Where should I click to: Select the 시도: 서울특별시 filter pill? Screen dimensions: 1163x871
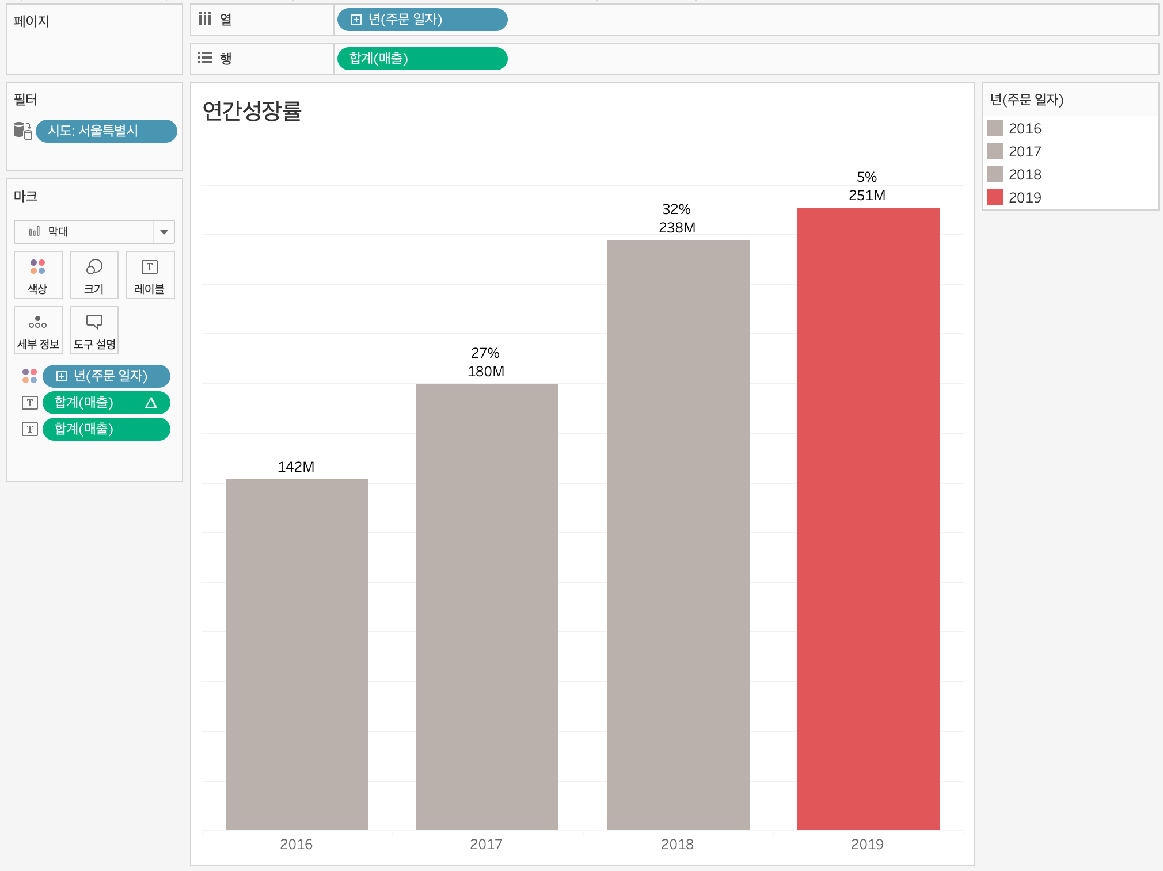pos(106,131)
